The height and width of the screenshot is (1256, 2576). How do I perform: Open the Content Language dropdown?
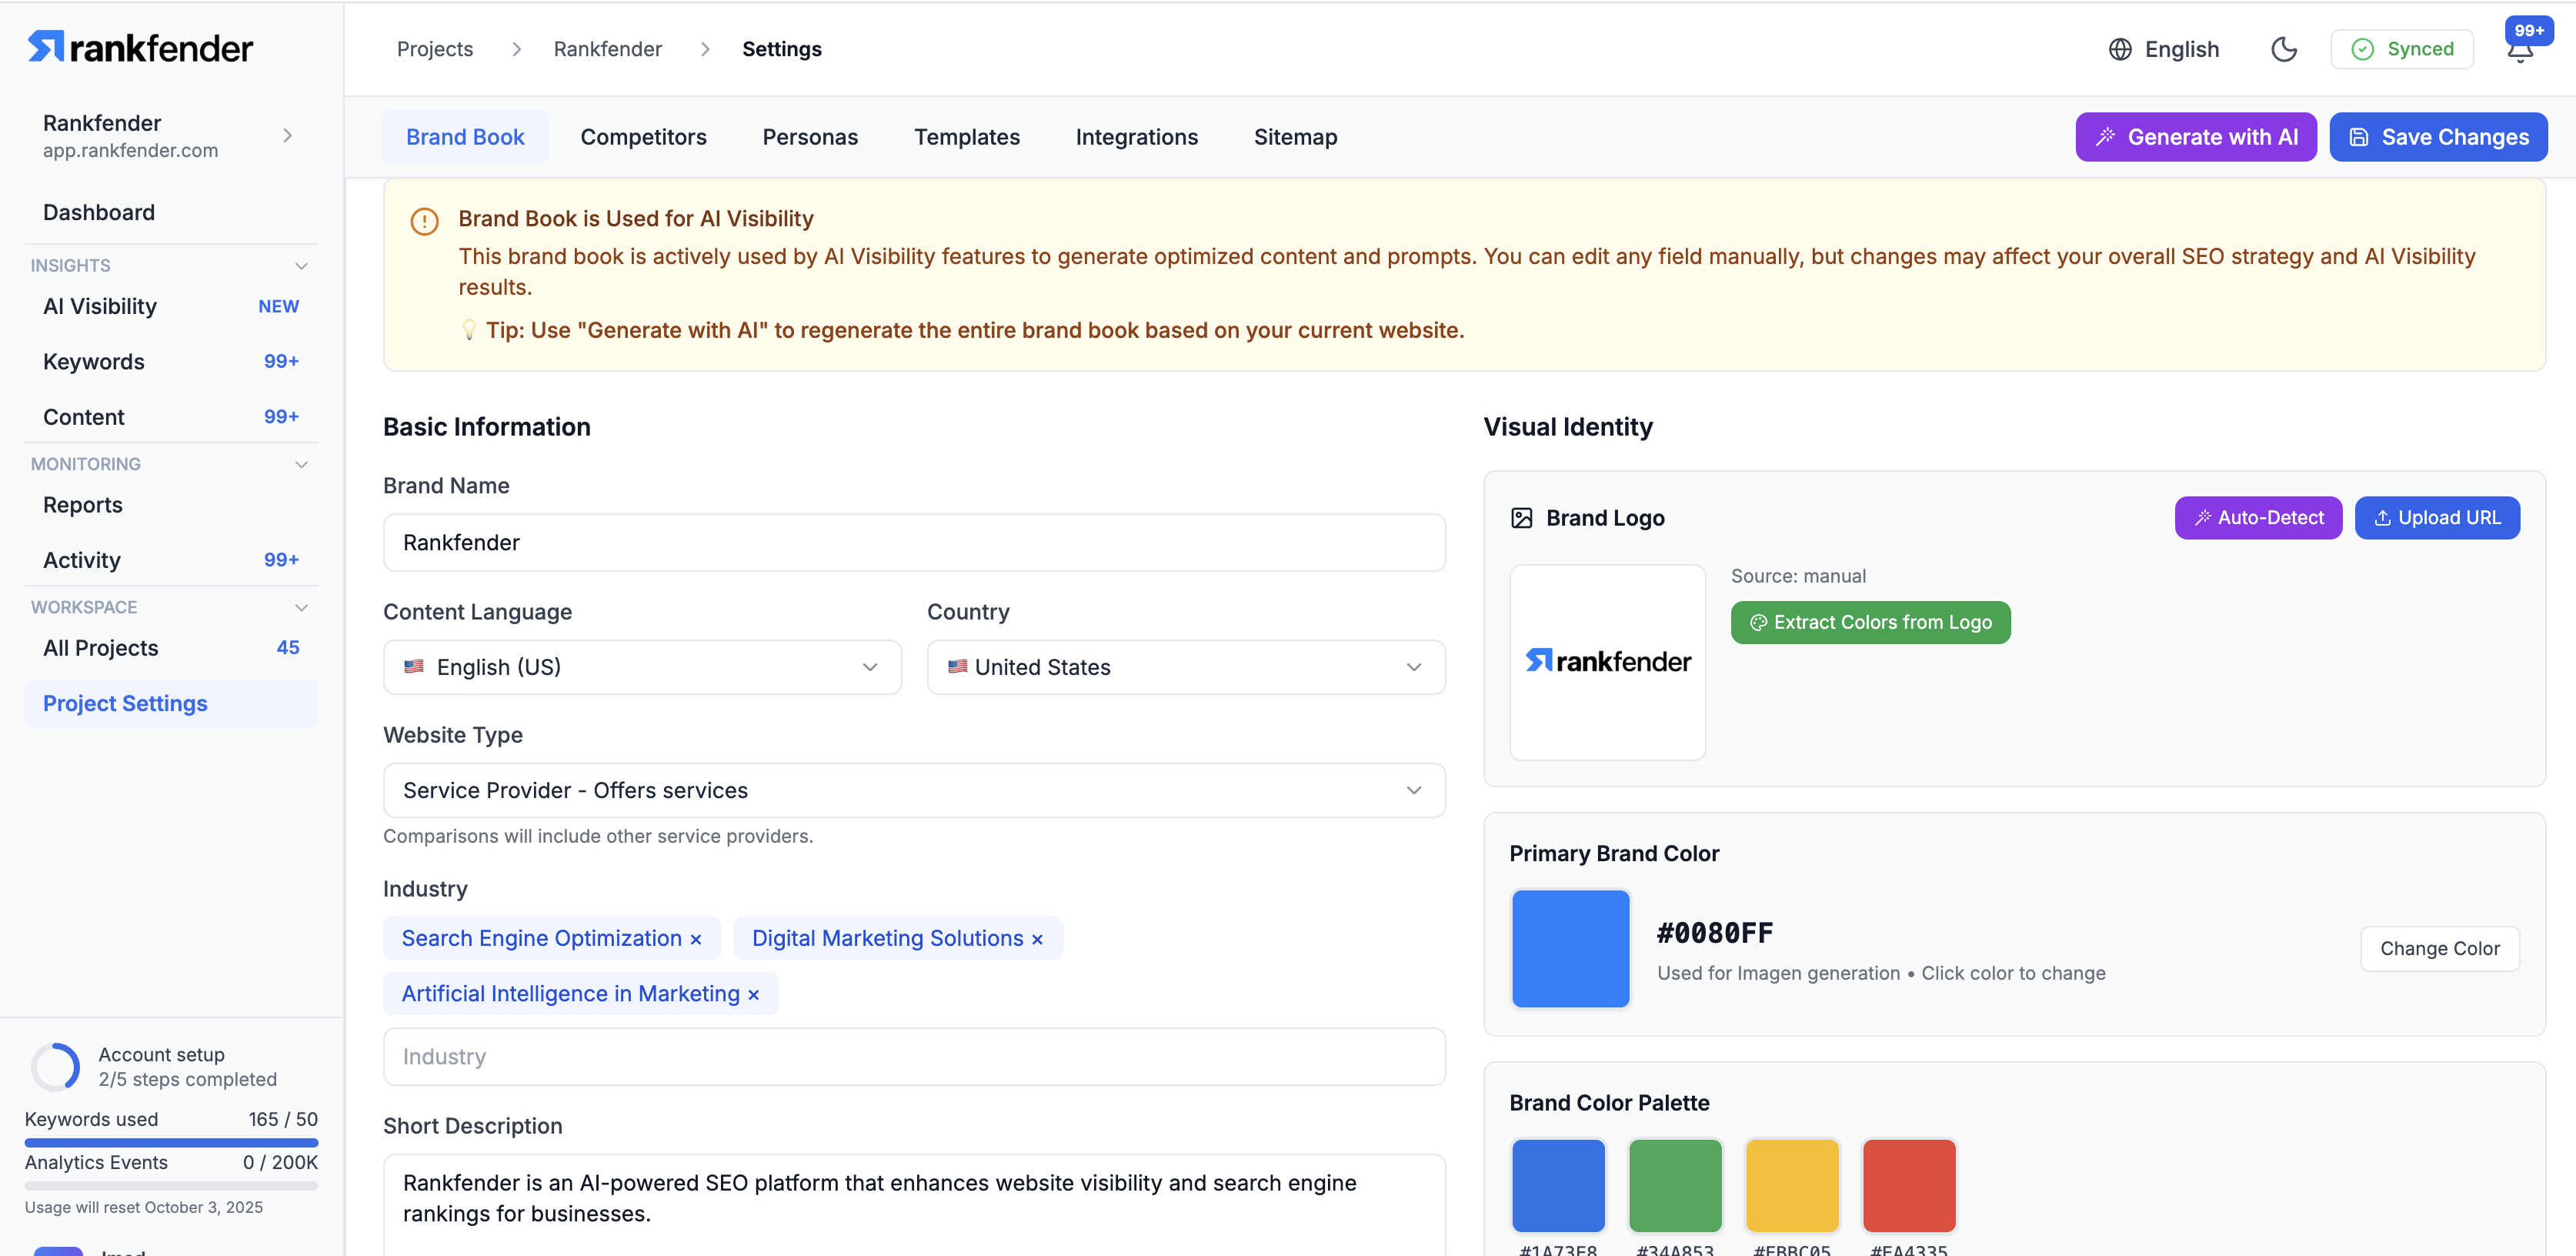pyautogui.click(x=642, y=667)
